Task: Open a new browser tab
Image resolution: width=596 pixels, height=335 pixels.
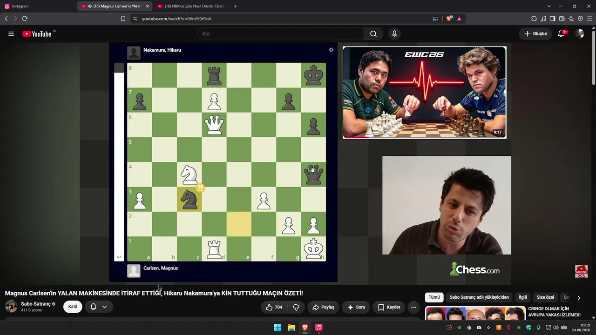Action: pyautogui.click(x=235, y=6)
